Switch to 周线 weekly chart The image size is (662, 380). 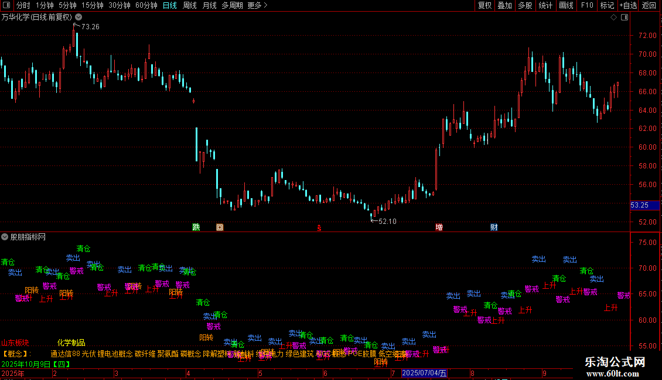coord(190,5)
